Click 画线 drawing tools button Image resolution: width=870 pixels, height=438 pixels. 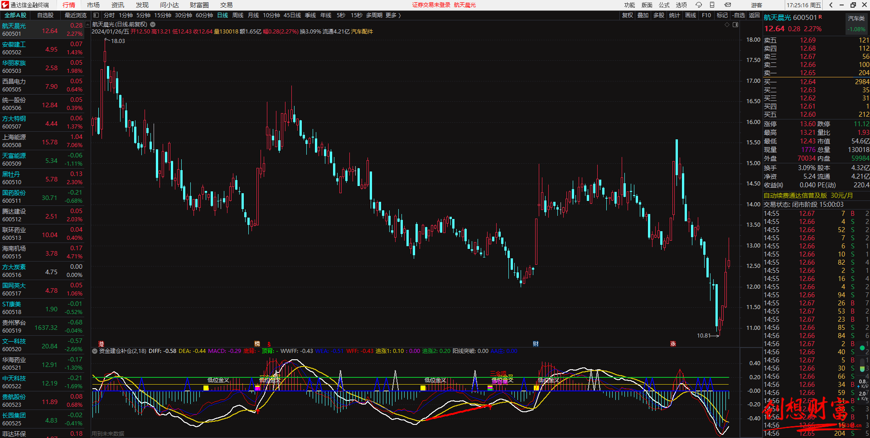(691, 15)
